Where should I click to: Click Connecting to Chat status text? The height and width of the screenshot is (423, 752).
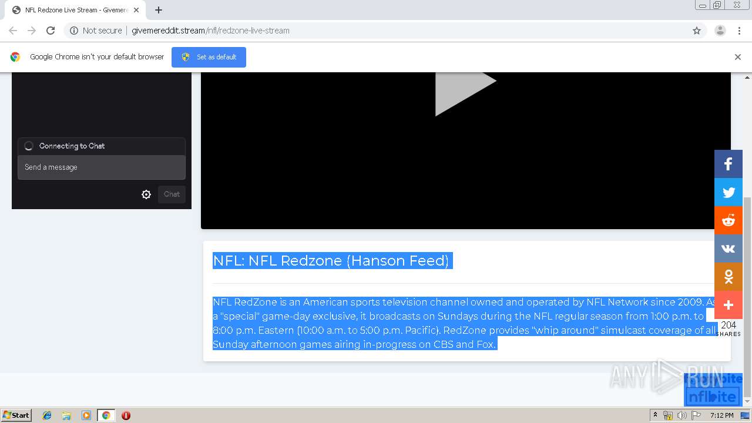[x=72, y=146]
